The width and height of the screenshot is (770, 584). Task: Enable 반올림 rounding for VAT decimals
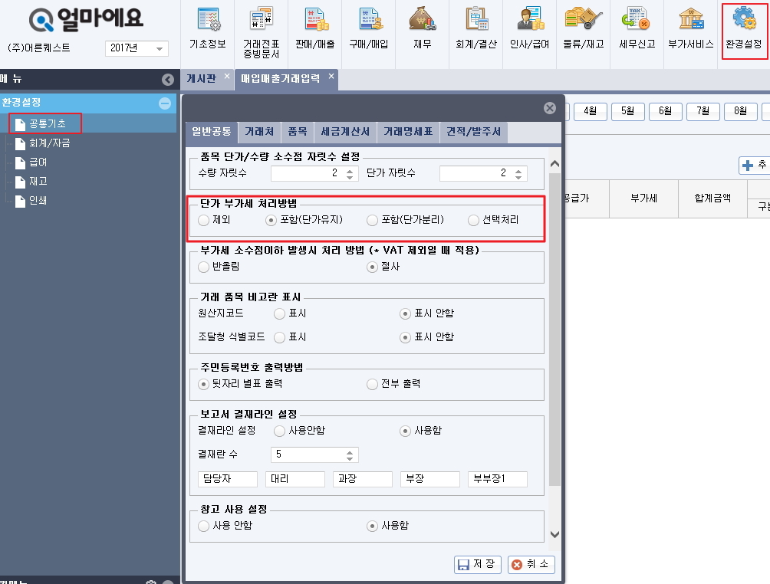pos(202,267)
